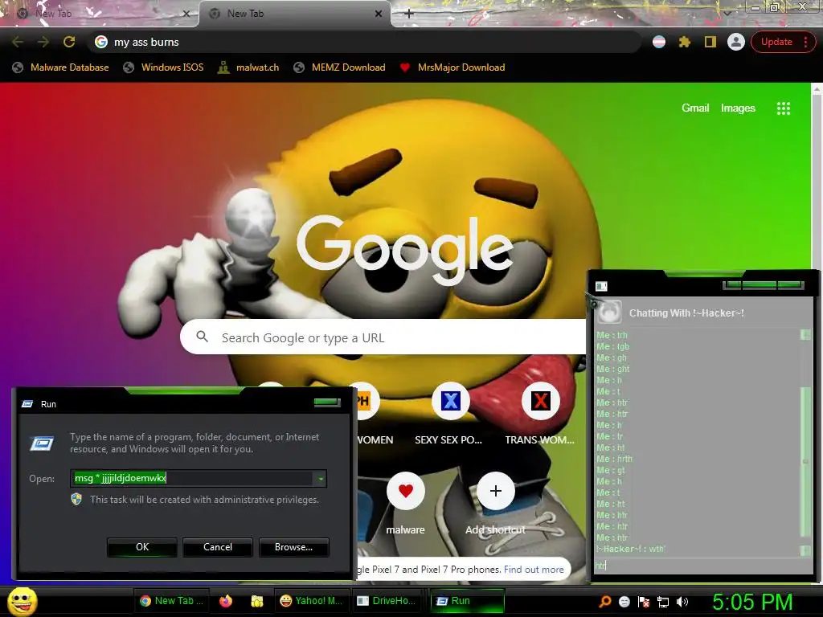Open Windows ISOS bookmark

coord(163,67)
